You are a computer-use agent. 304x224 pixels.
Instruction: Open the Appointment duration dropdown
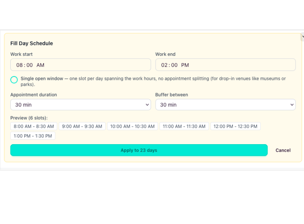(80, 105)
